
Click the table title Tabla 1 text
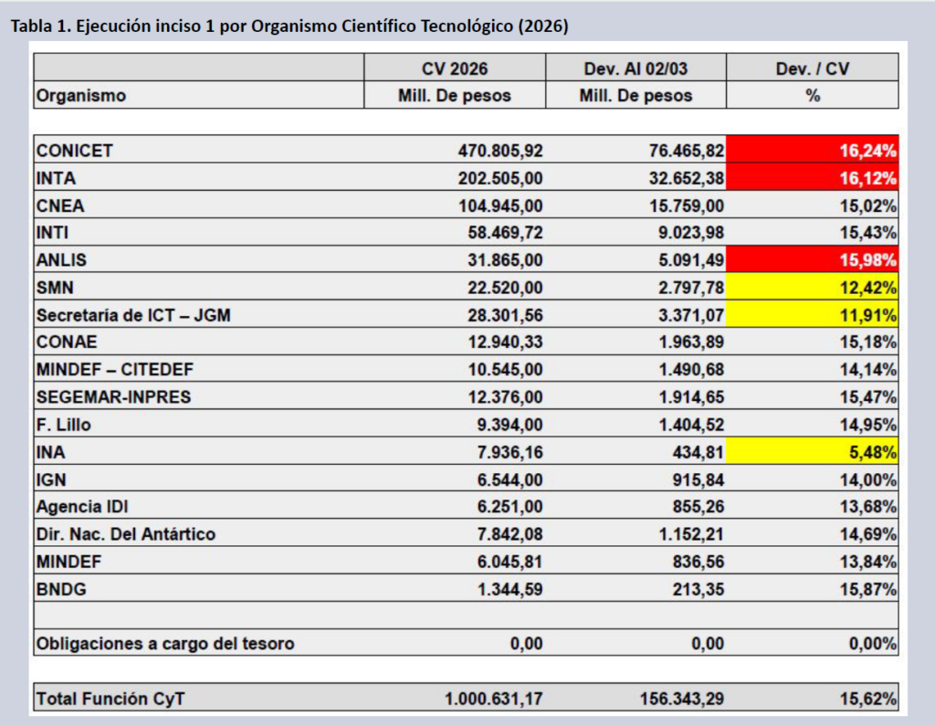click(289, 26)
